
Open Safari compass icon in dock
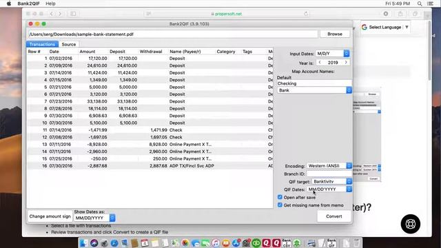tap(114, 242)
